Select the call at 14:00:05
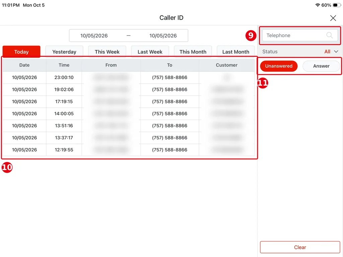343x257 pixels. pyautogui.click(x=129, y=114)
